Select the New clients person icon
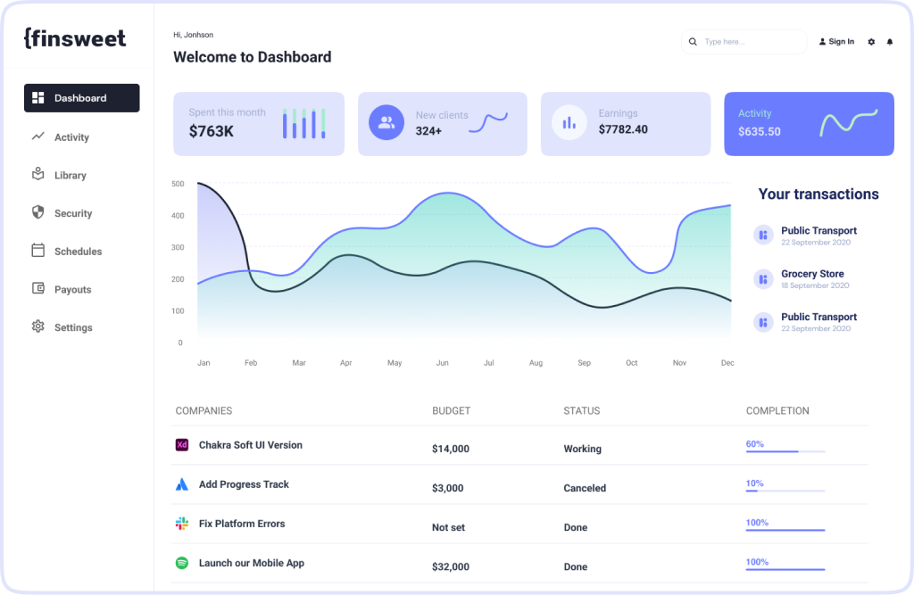This screenshot has width=914, height=595. point(386,122)
